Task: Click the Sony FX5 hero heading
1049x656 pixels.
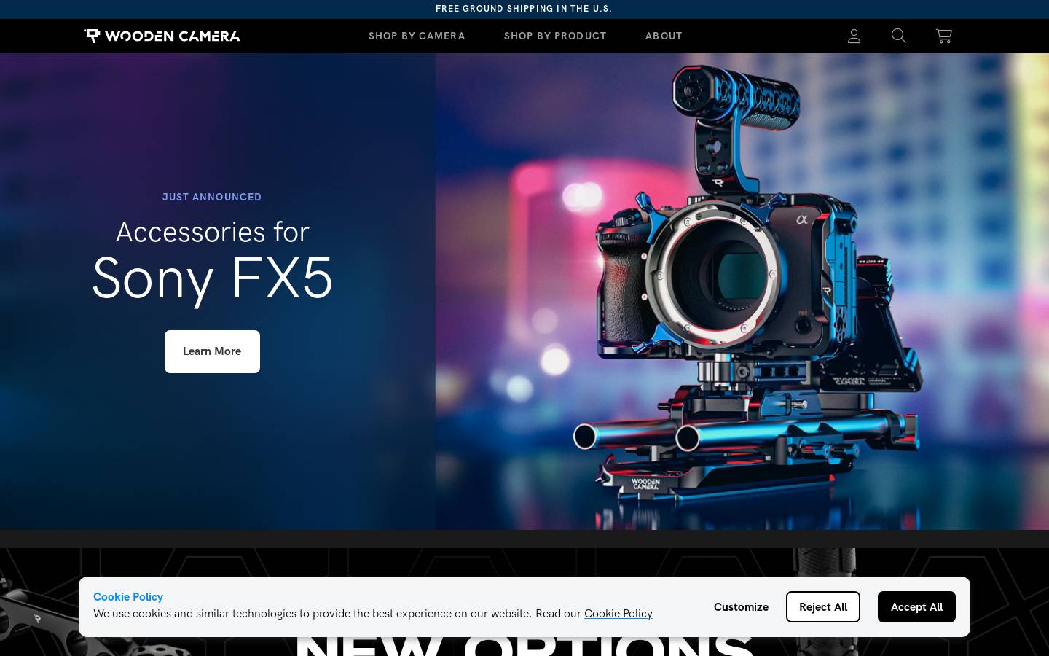Action: click(x=212, y=278)
